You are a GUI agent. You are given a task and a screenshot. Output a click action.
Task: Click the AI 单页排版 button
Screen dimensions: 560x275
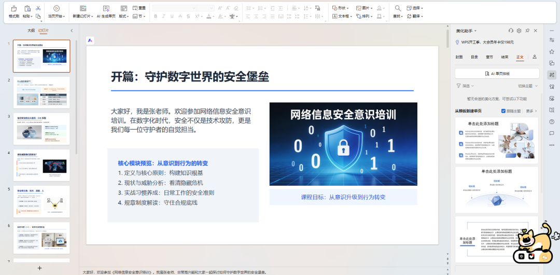tap(497, 73)
